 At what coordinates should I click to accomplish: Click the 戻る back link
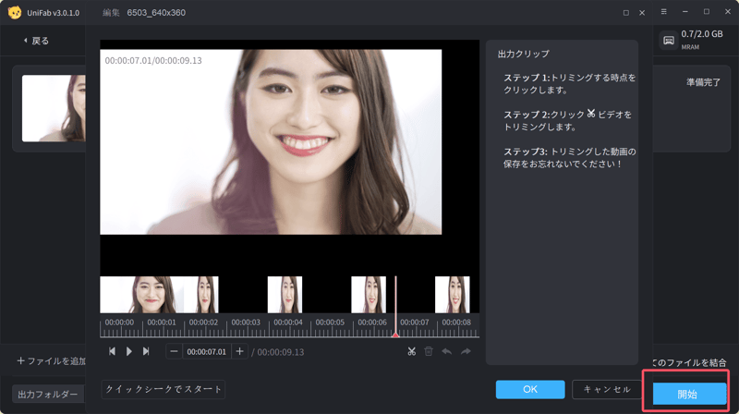tap(36, 42)
